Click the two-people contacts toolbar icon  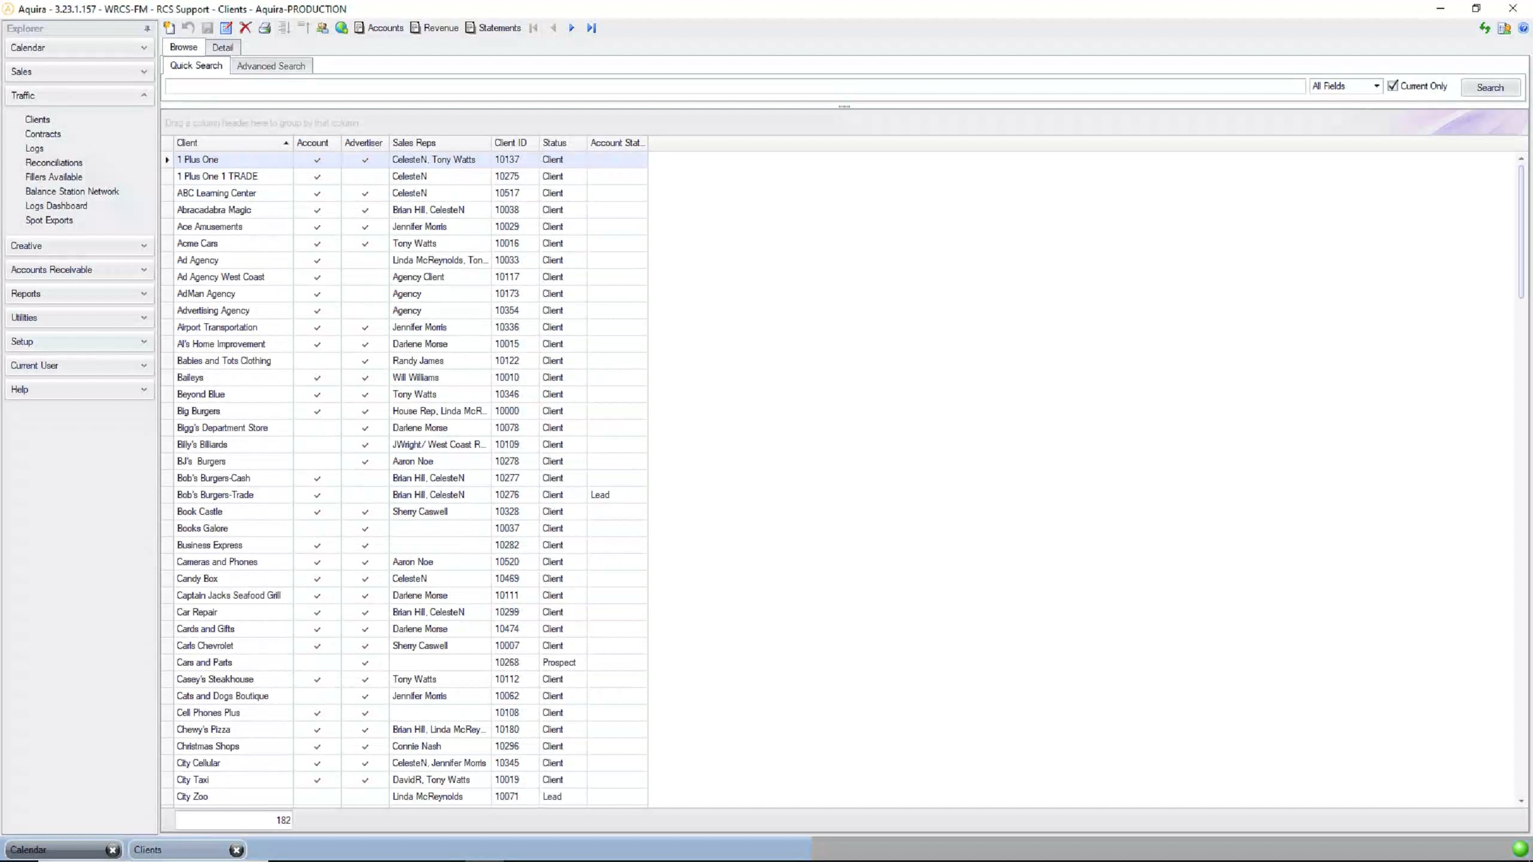322,28
